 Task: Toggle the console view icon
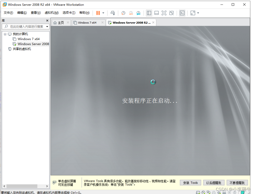coord(182,13)
